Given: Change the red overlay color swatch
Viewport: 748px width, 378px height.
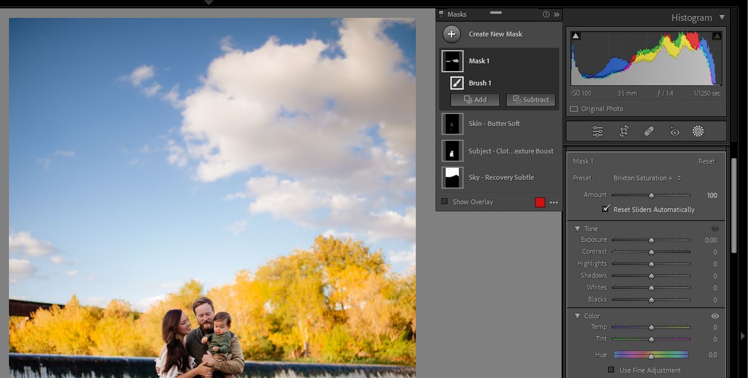Looking at the screenshot, I should [540, 202].
